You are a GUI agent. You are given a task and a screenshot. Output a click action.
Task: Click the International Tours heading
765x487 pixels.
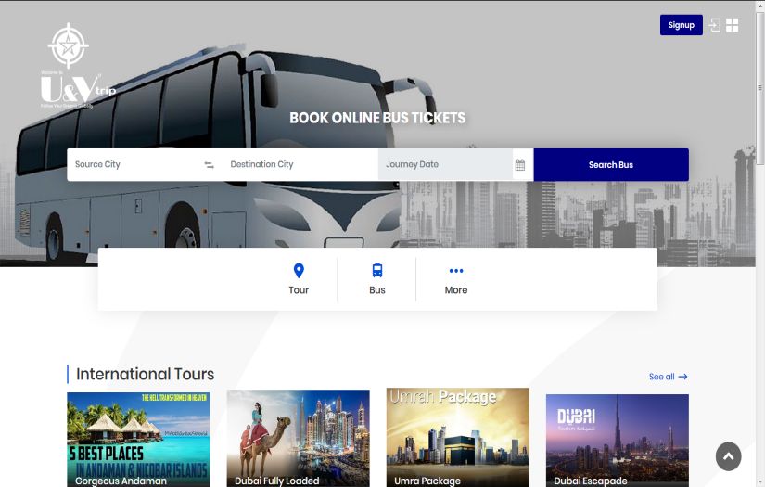click(x=145, y=374)
